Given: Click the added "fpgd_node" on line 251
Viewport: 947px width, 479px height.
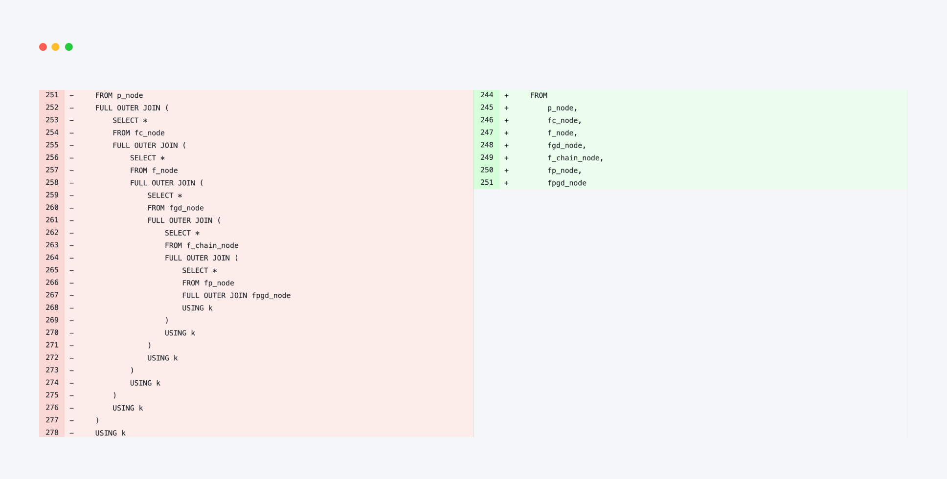Looking at the screenshot, I should coord(567,183).
